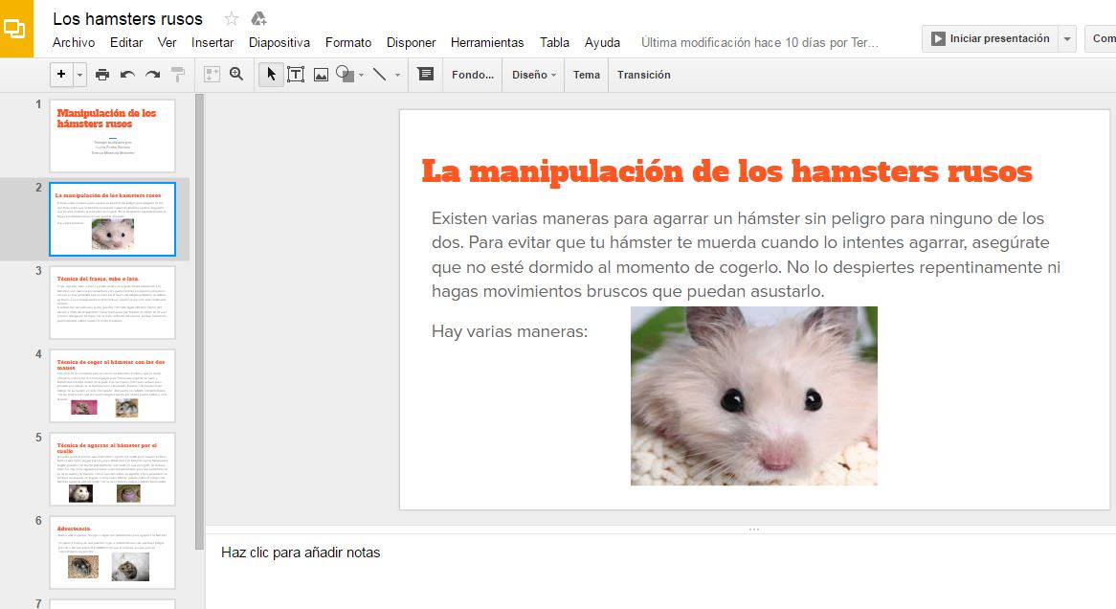Expand the Iniciar presentación options arrow
The height and width of the screenshot is (609, 1116).
pyautogui.click(x=1067, y=38)
